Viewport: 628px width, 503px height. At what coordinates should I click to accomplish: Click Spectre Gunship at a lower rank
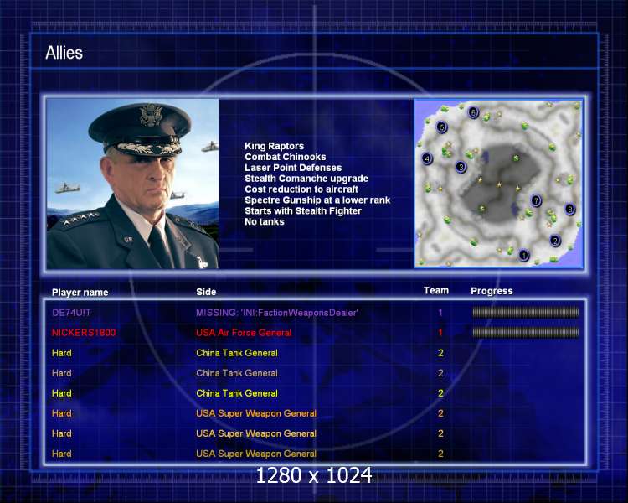point(317,200)
